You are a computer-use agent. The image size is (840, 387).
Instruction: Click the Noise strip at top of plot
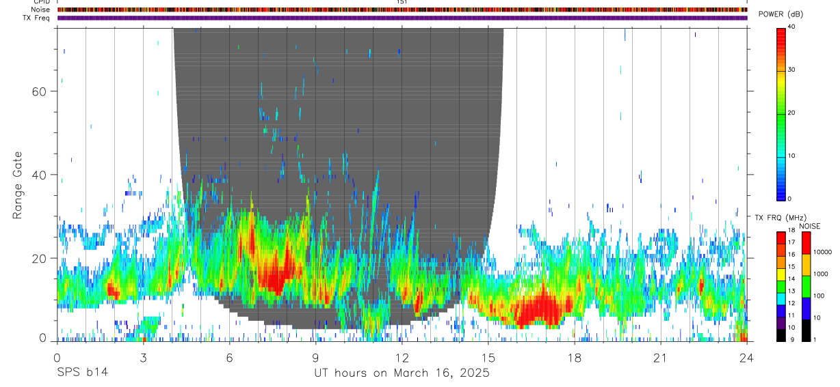pos(402,10)
